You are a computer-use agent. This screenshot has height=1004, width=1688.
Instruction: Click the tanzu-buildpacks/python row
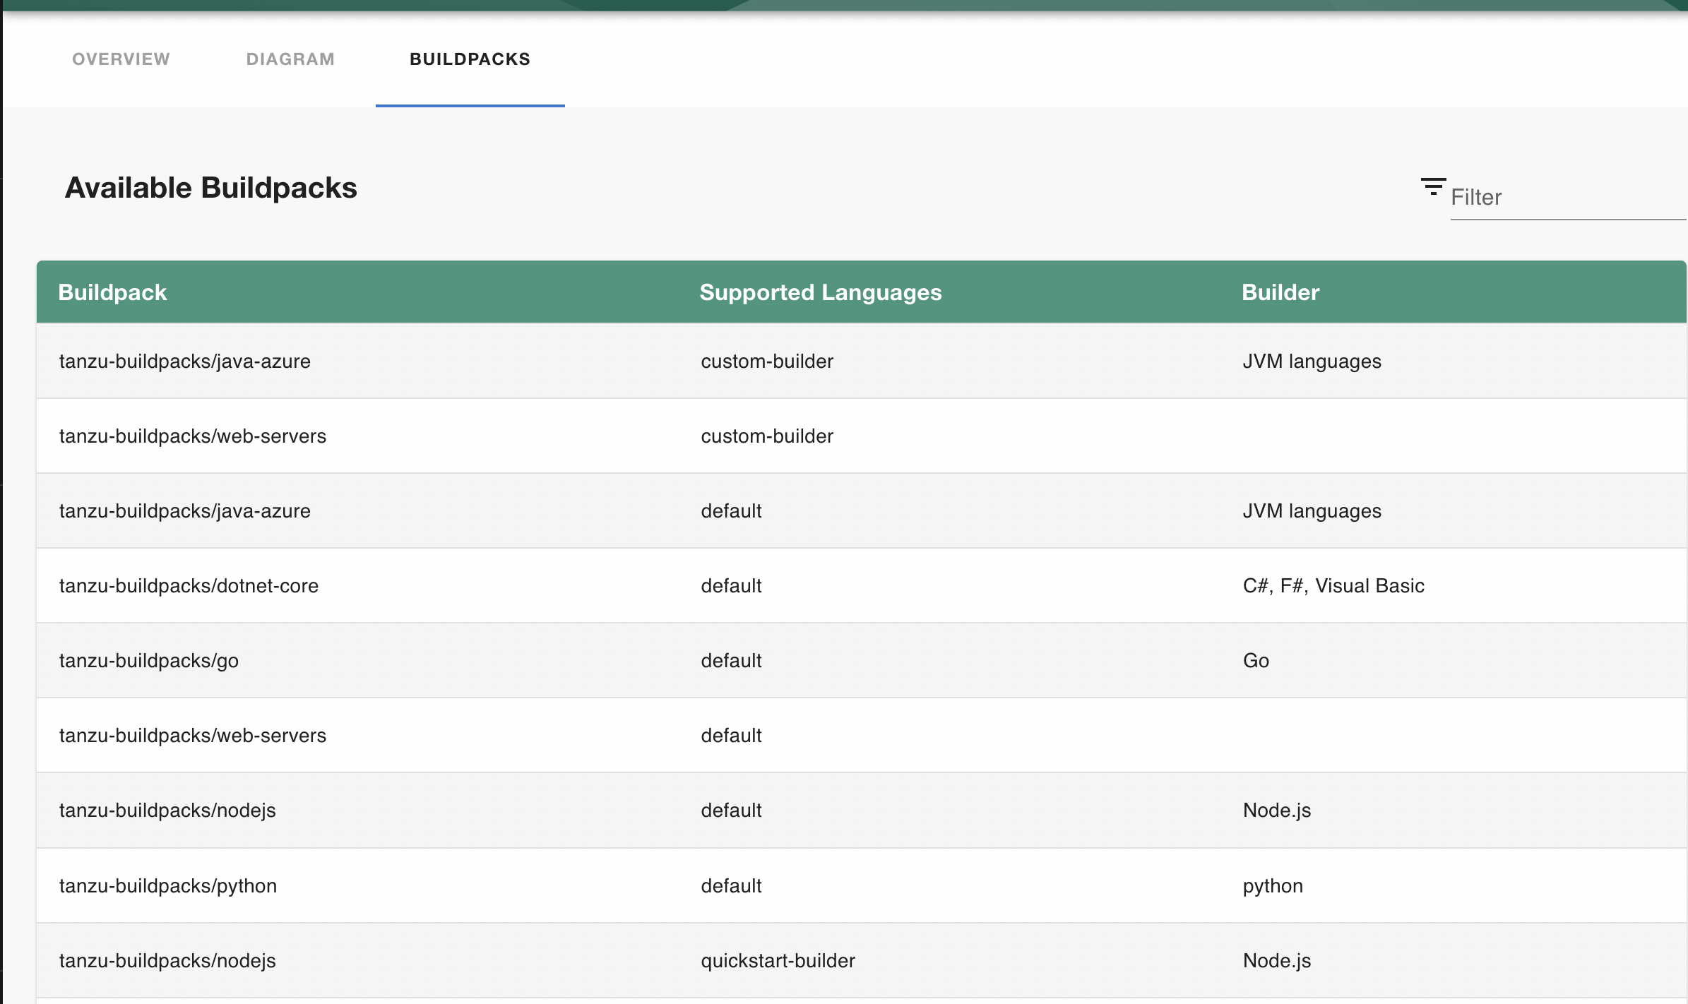pos(168,886)
